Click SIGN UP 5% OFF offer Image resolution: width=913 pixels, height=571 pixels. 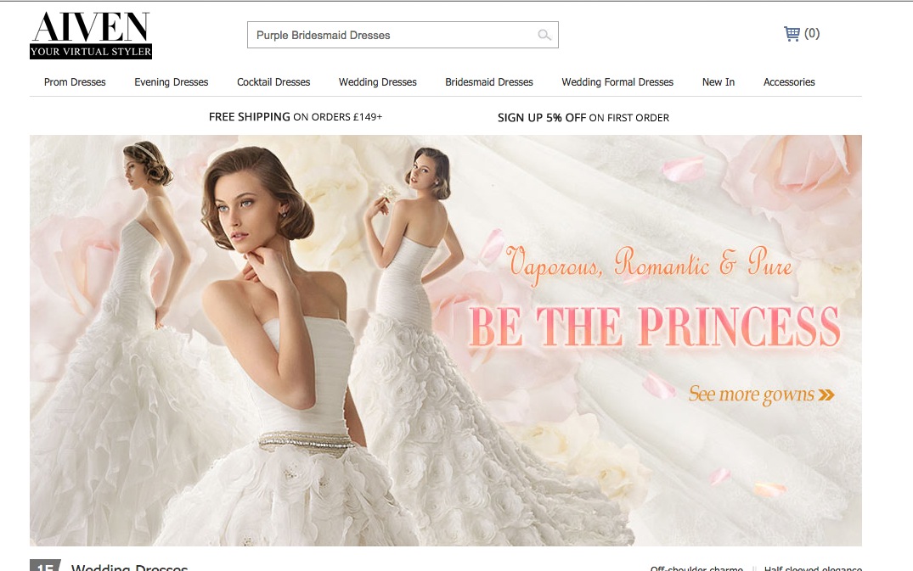tap(583, 118)
